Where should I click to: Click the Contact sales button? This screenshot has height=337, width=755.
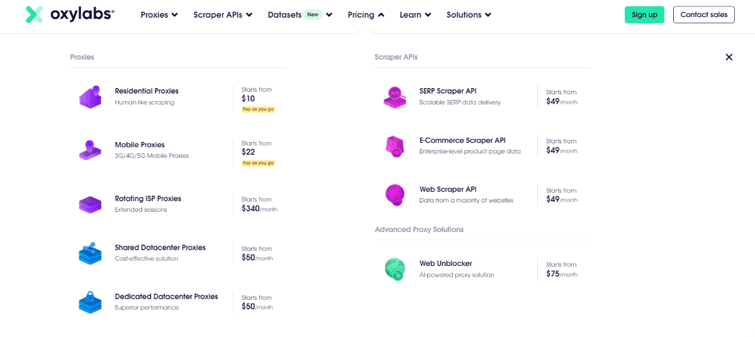tap(704, 14)
